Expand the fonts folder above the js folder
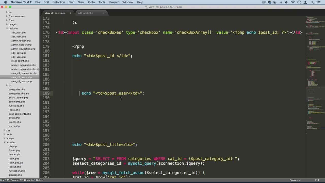The height and width of the screenshot is (183, 325). coord(7,20)
